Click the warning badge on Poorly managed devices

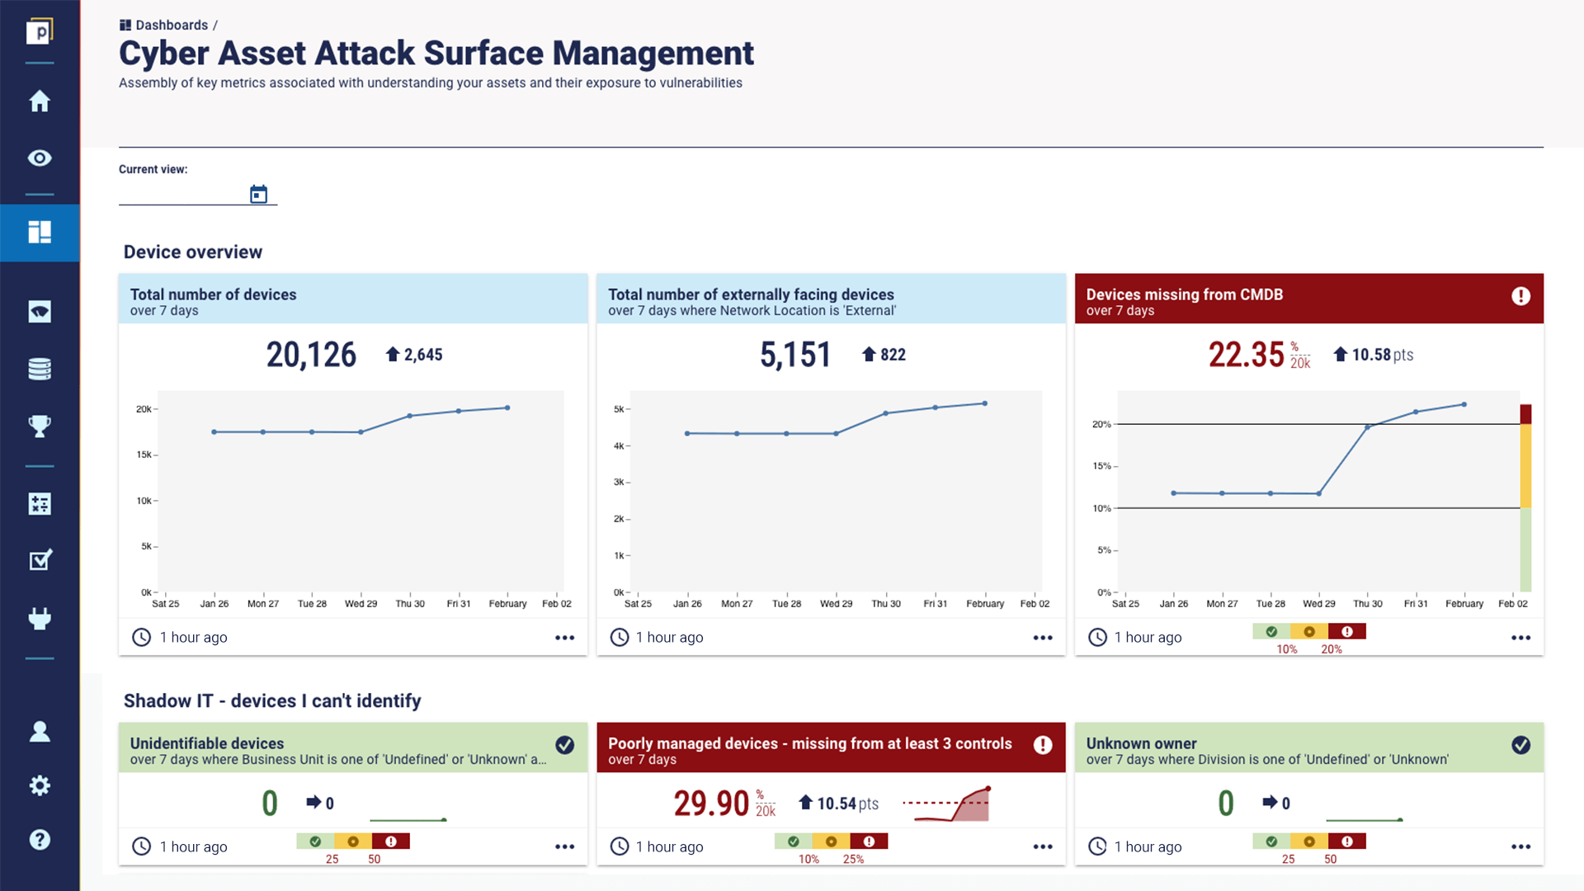[1042, 746]
